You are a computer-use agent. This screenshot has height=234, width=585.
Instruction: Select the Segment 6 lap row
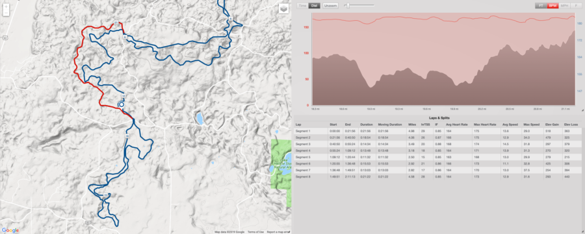pos(437,163)
